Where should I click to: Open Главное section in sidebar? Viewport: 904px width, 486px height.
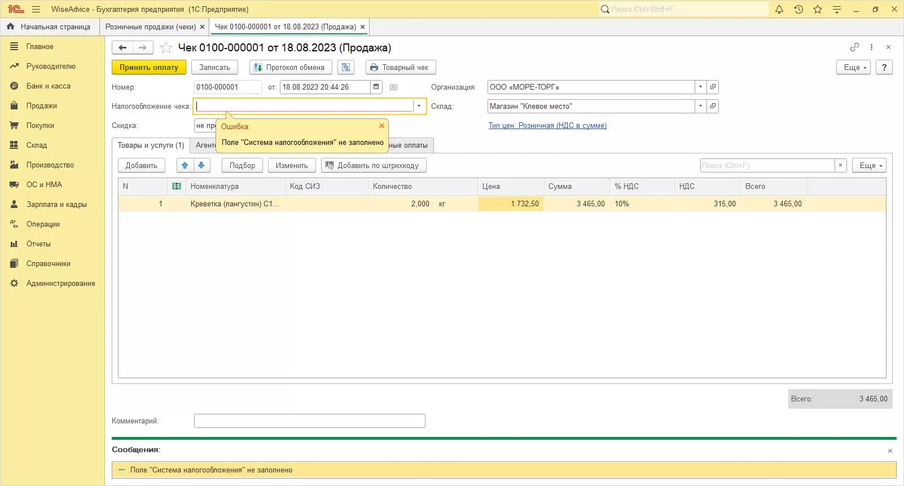pos(40,46)
